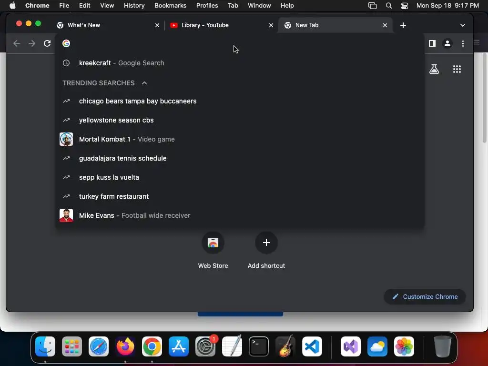Launch Visual Studio Code from dock
Image resolution: width=488 pixels, height=366 pixels.
tap(312, 346)
